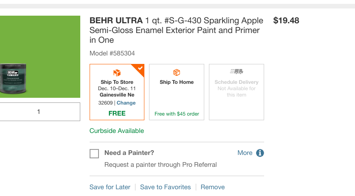This screenshot has height=196, width=355.
Task: Save this paint for later
Action: point(110,187)
